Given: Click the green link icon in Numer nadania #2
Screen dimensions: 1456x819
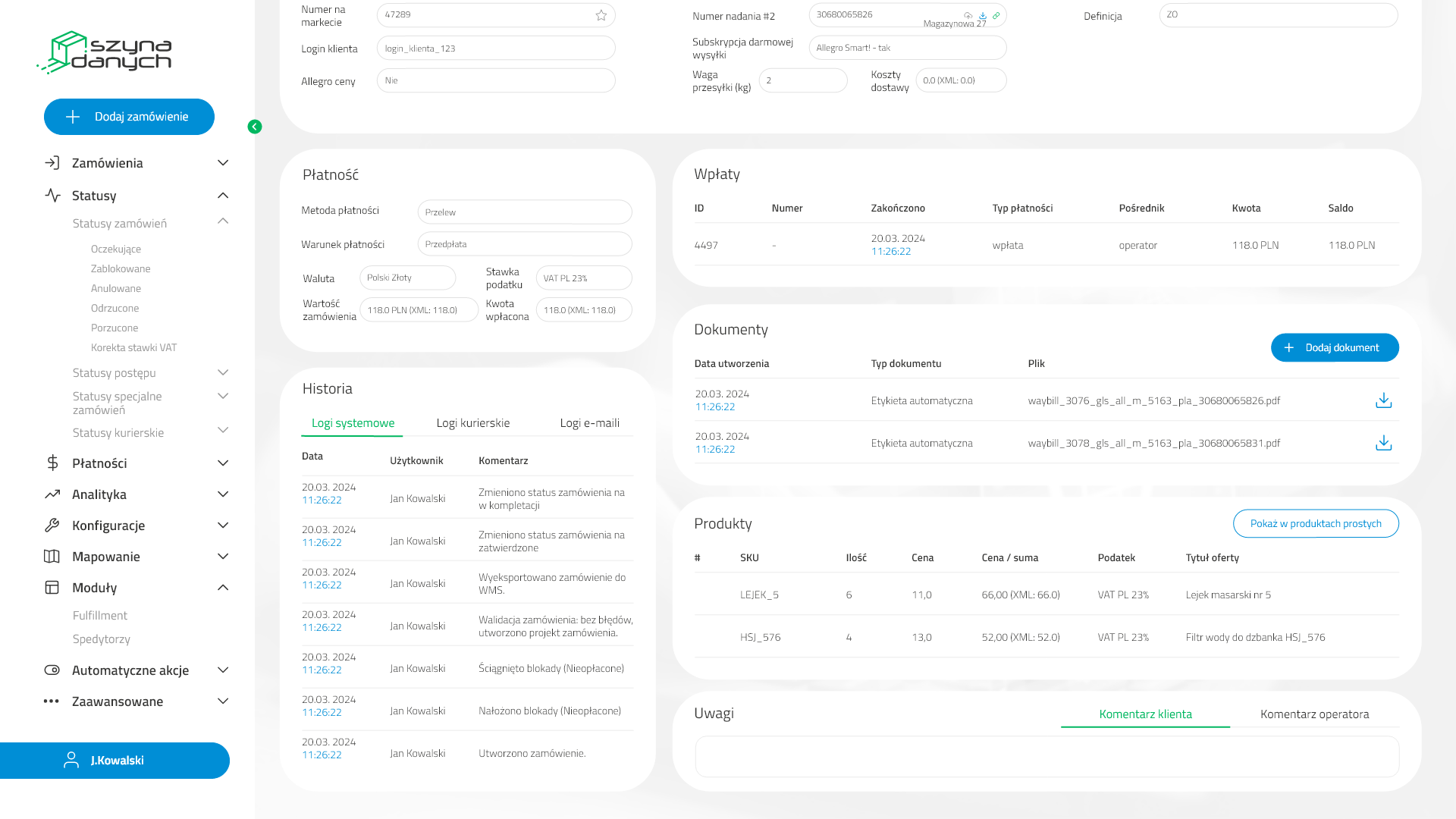Looking at the screenshot, I should click(996, 15).
